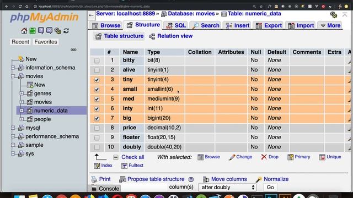
Task: Click the Change pencil icon
Action: click(x=232, y=157)
